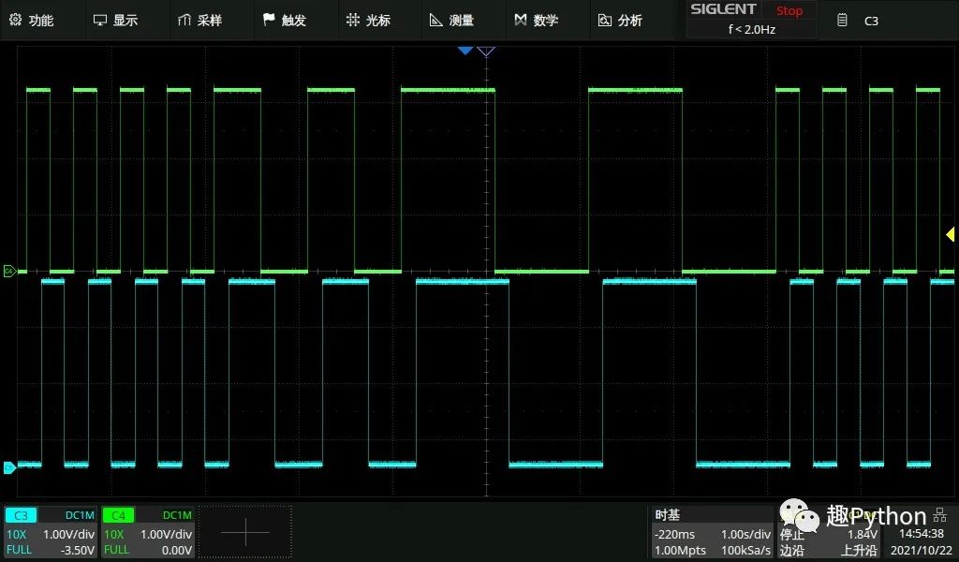Image resolution: width=959 pixels, height=562 pixels.
Task: Click the M icon beside 数学
Action: coord(521,21)
